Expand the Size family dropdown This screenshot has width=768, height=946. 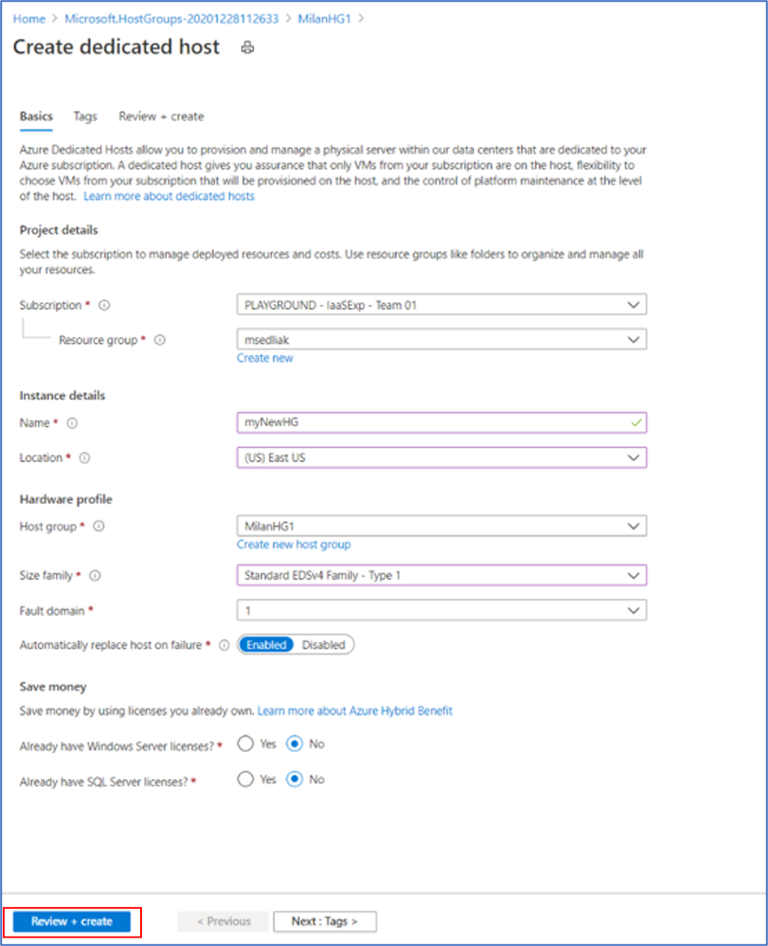click(x=441, y=575)
